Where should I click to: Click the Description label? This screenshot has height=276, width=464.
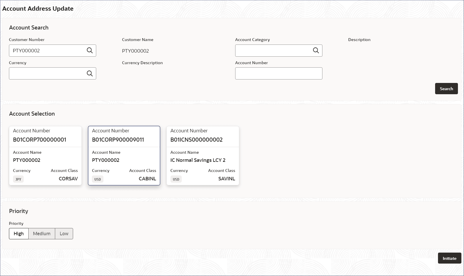coord(359,40)
